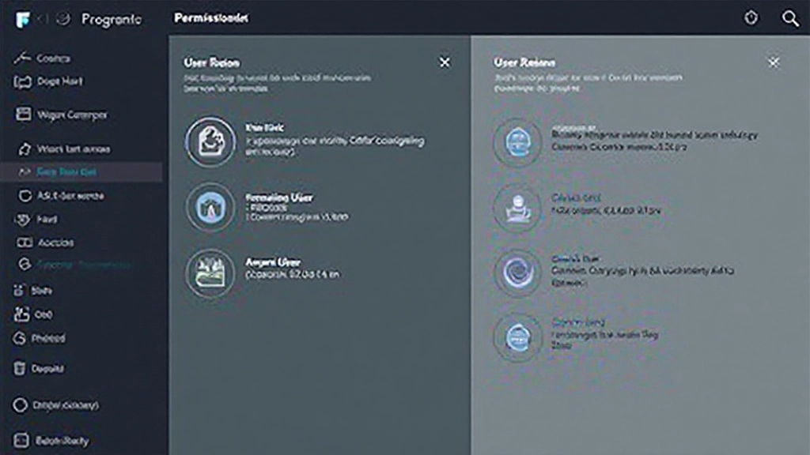Click the Permissions header title in top bar
Image resolution: width=810 pixels, height=455 pixels.
210,18
